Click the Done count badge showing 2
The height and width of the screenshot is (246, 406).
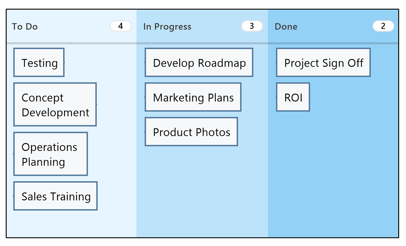tap(383, 26)
